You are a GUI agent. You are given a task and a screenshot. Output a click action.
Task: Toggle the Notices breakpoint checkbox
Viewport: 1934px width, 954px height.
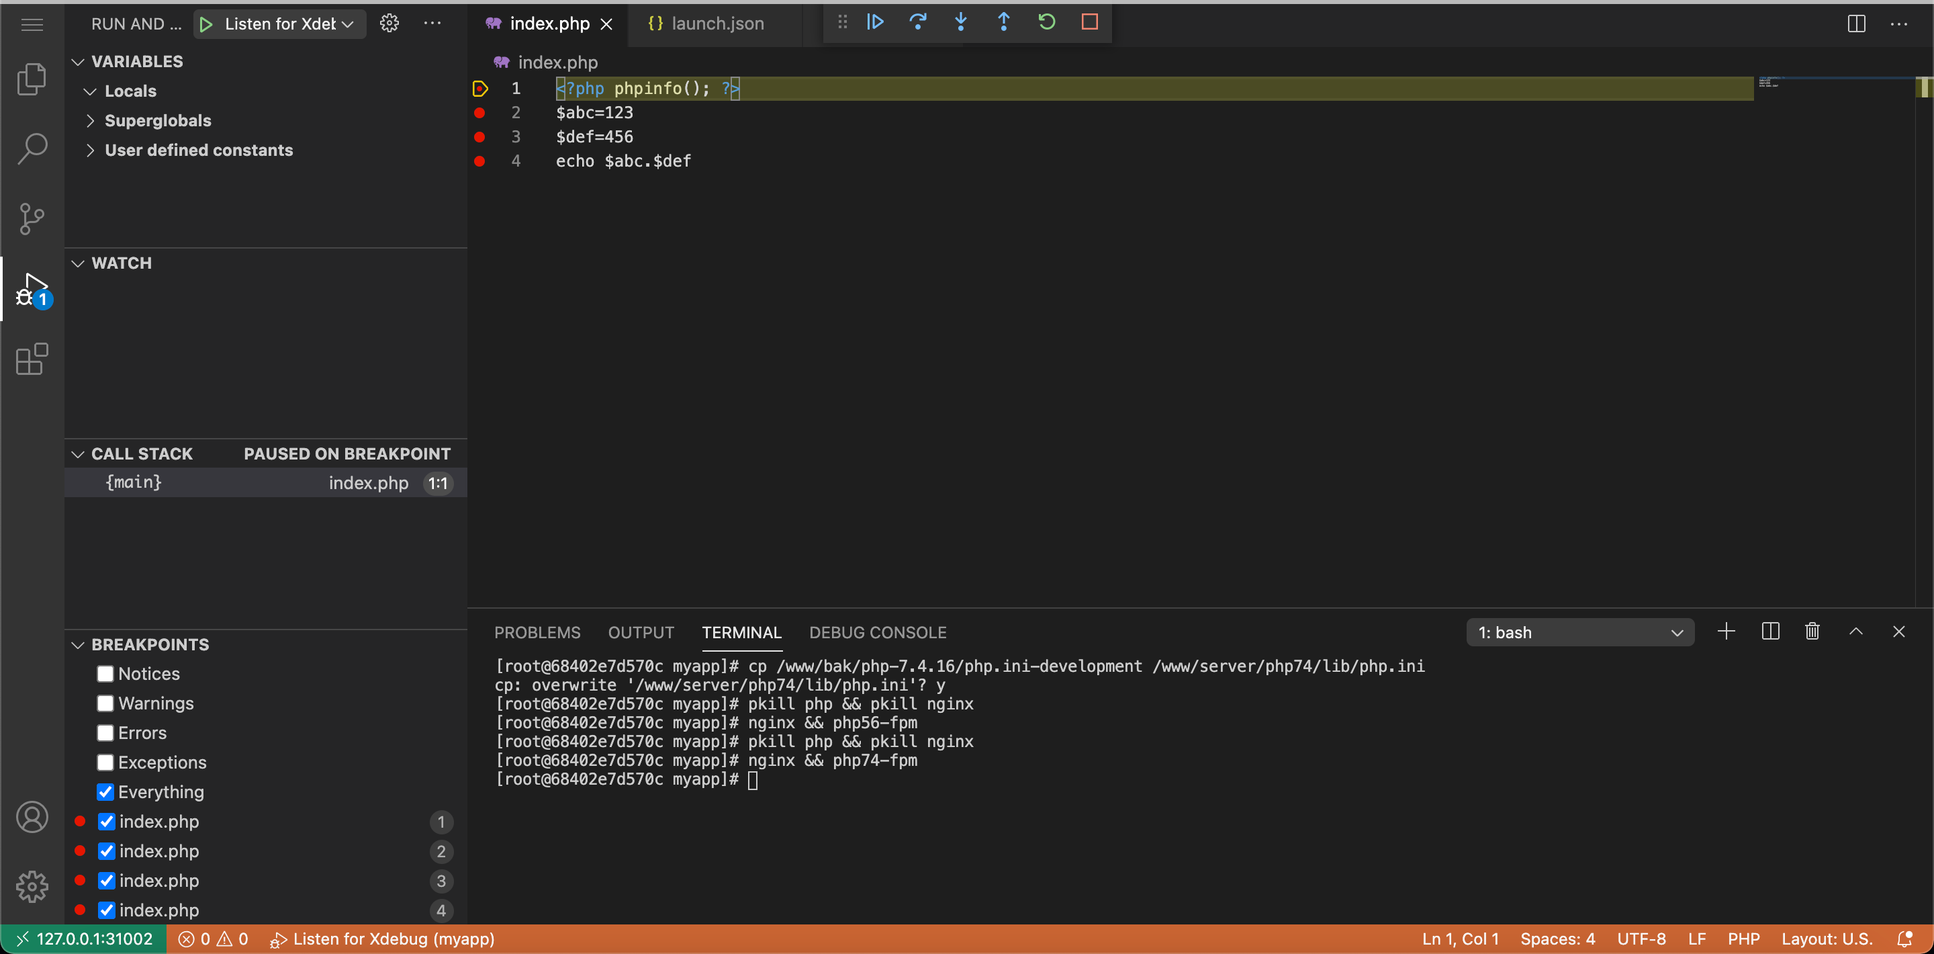[x=105, y=674]
